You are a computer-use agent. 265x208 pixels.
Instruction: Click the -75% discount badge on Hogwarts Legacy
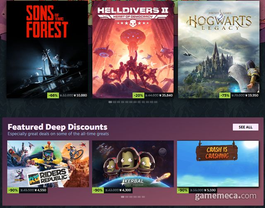[x=225, y=95]
